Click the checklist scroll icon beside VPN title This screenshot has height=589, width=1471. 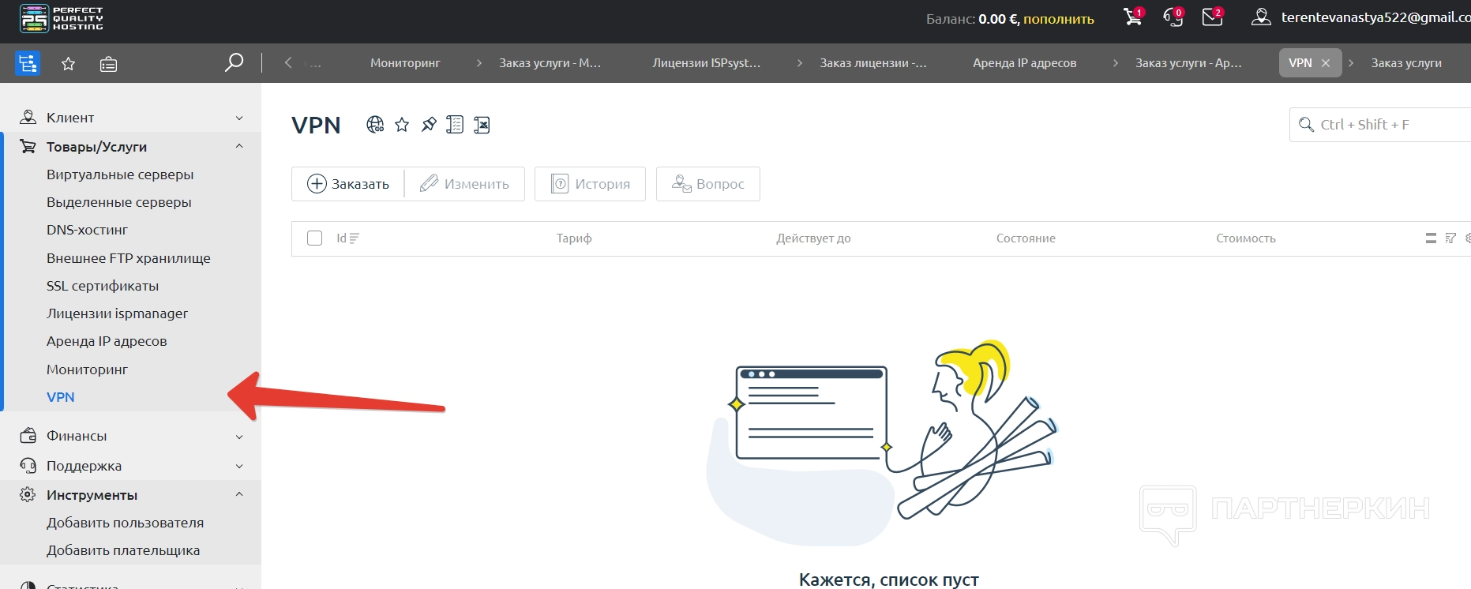coord(455,125)
